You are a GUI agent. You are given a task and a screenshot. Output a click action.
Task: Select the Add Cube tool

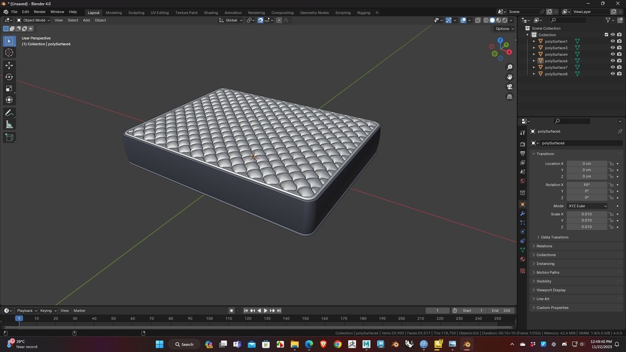coord(9,138)
